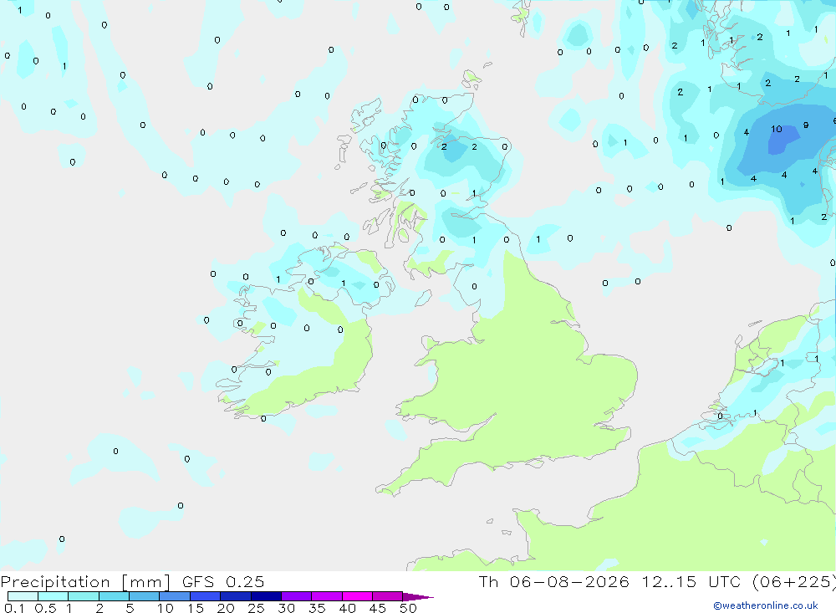Image resolution: width=836 pixels, height=613 pixels.
Task: Click the "50" legend scale label
Action: tap(408, 608)
